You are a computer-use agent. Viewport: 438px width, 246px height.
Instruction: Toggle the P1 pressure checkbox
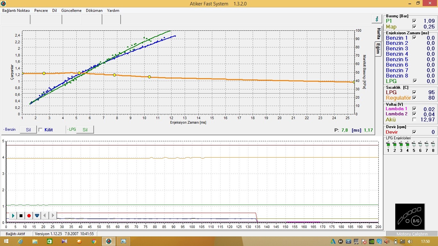(x=414, y=21)
